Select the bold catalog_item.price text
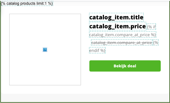 (117, 26)
